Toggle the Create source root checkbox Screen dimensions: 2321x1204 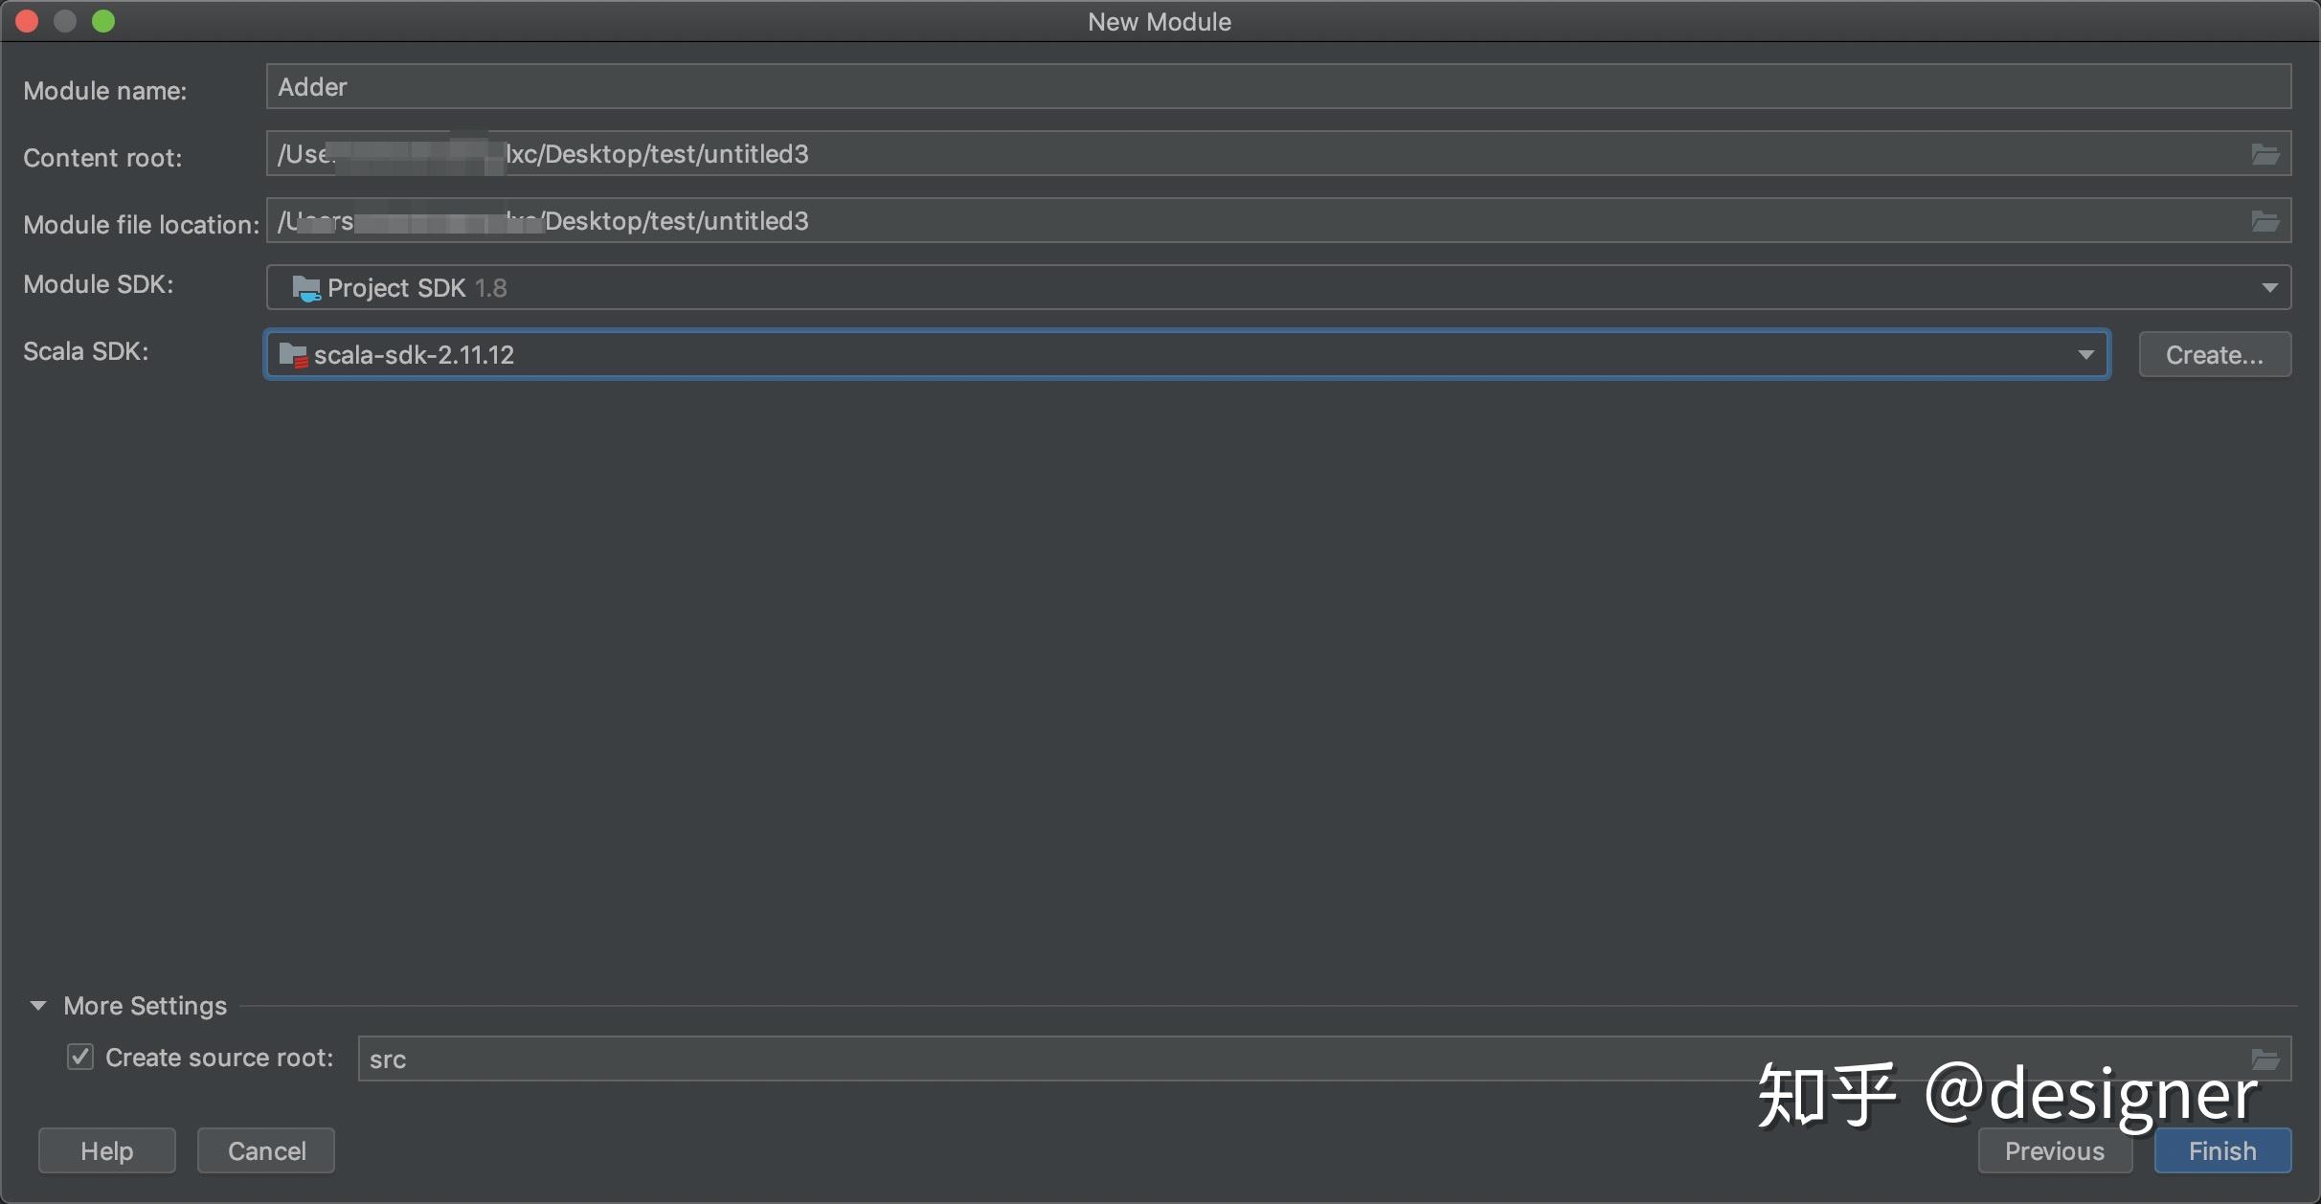tap(80, 1057)
